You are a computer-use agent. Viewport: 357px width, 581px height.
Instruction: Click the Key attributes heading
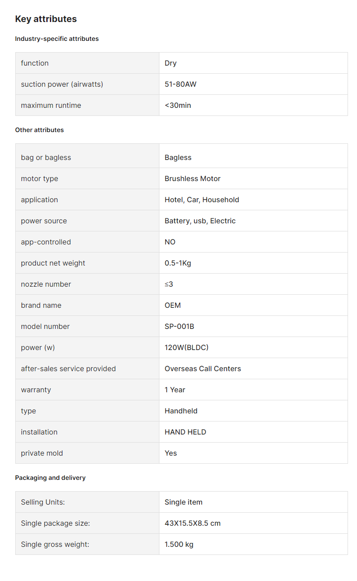pos(46,19)
